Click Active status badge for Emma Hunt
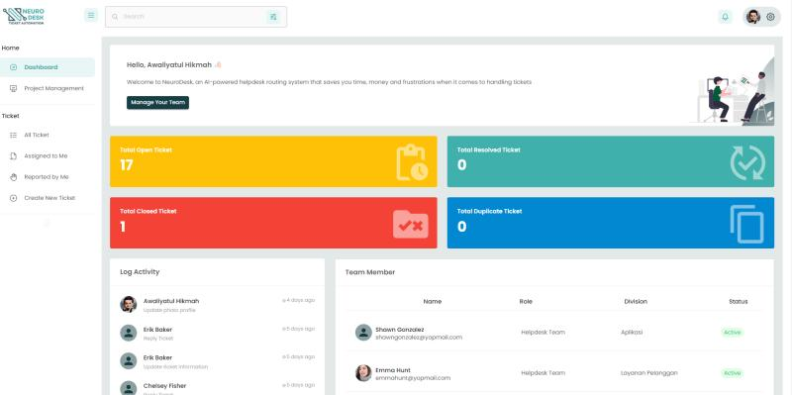The height and width of the screenshot is (395, 792). pyautogui.click(x=733, y=373)
